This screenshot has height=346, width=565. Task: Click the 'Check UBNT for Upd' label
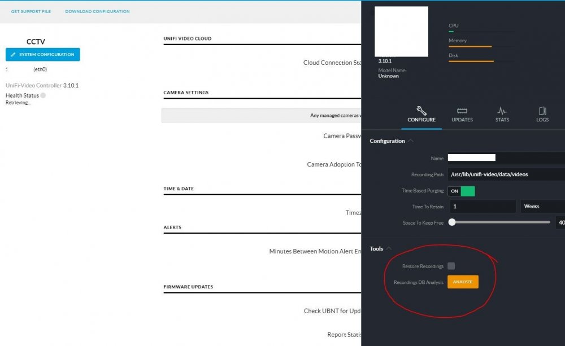[332, 310]
